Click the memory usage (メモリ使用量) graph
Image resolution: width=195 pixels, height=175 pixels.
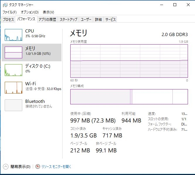point(129,61)
